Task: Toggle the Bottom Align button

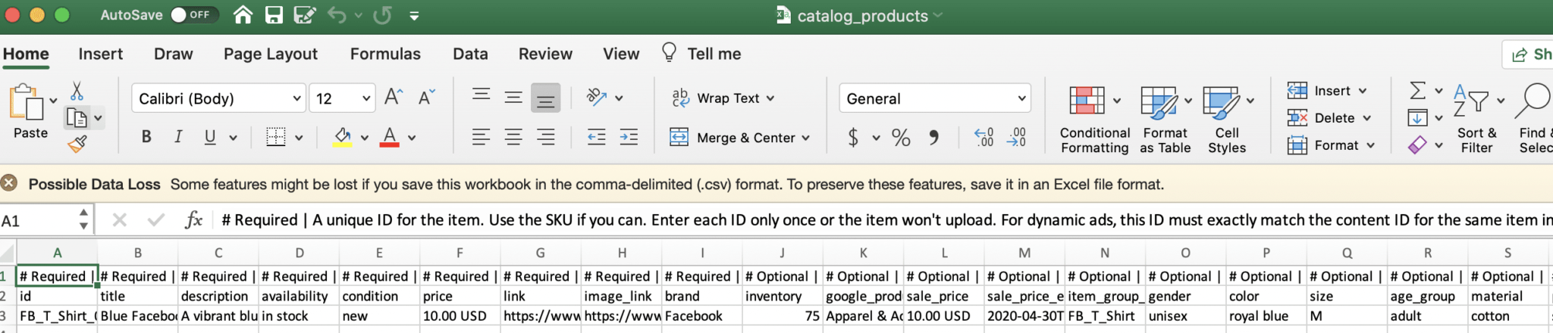Action: coord(545,98)
